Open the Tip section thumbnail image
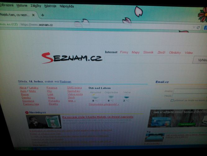207x156 pixels. pyautogui.click(x=155, y=138)
